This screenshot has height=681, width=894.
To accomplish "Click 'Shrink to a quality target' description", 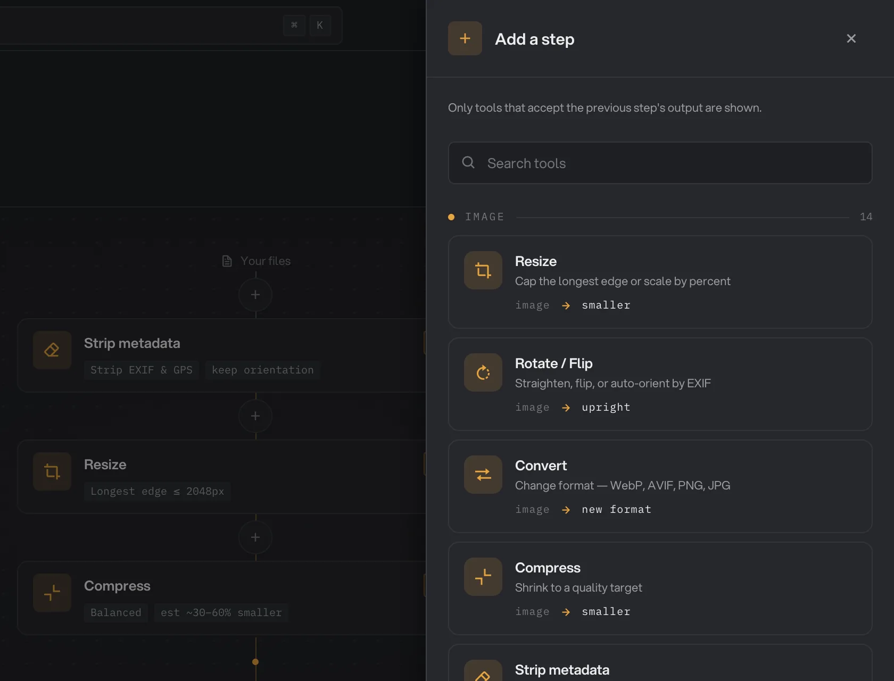I will coord(578,587).
